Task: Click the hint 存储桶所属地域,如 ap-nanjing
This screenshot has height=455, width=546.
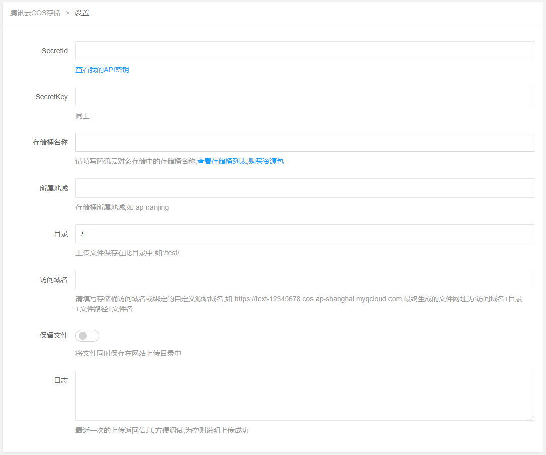Action: pyautogui.click(x=122, y=207)
